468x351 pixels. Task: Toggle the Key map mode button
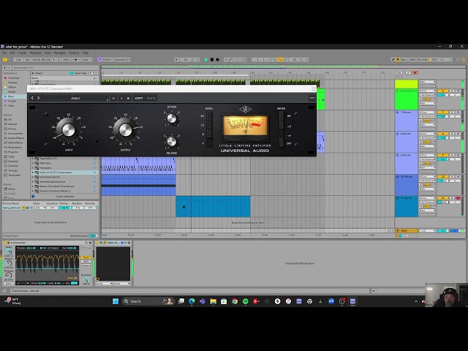tap(403, 60)
